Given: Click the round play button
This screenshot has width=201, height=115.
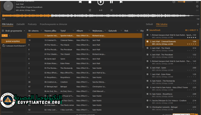Looking at the screenshot, I should pos(100,2).
